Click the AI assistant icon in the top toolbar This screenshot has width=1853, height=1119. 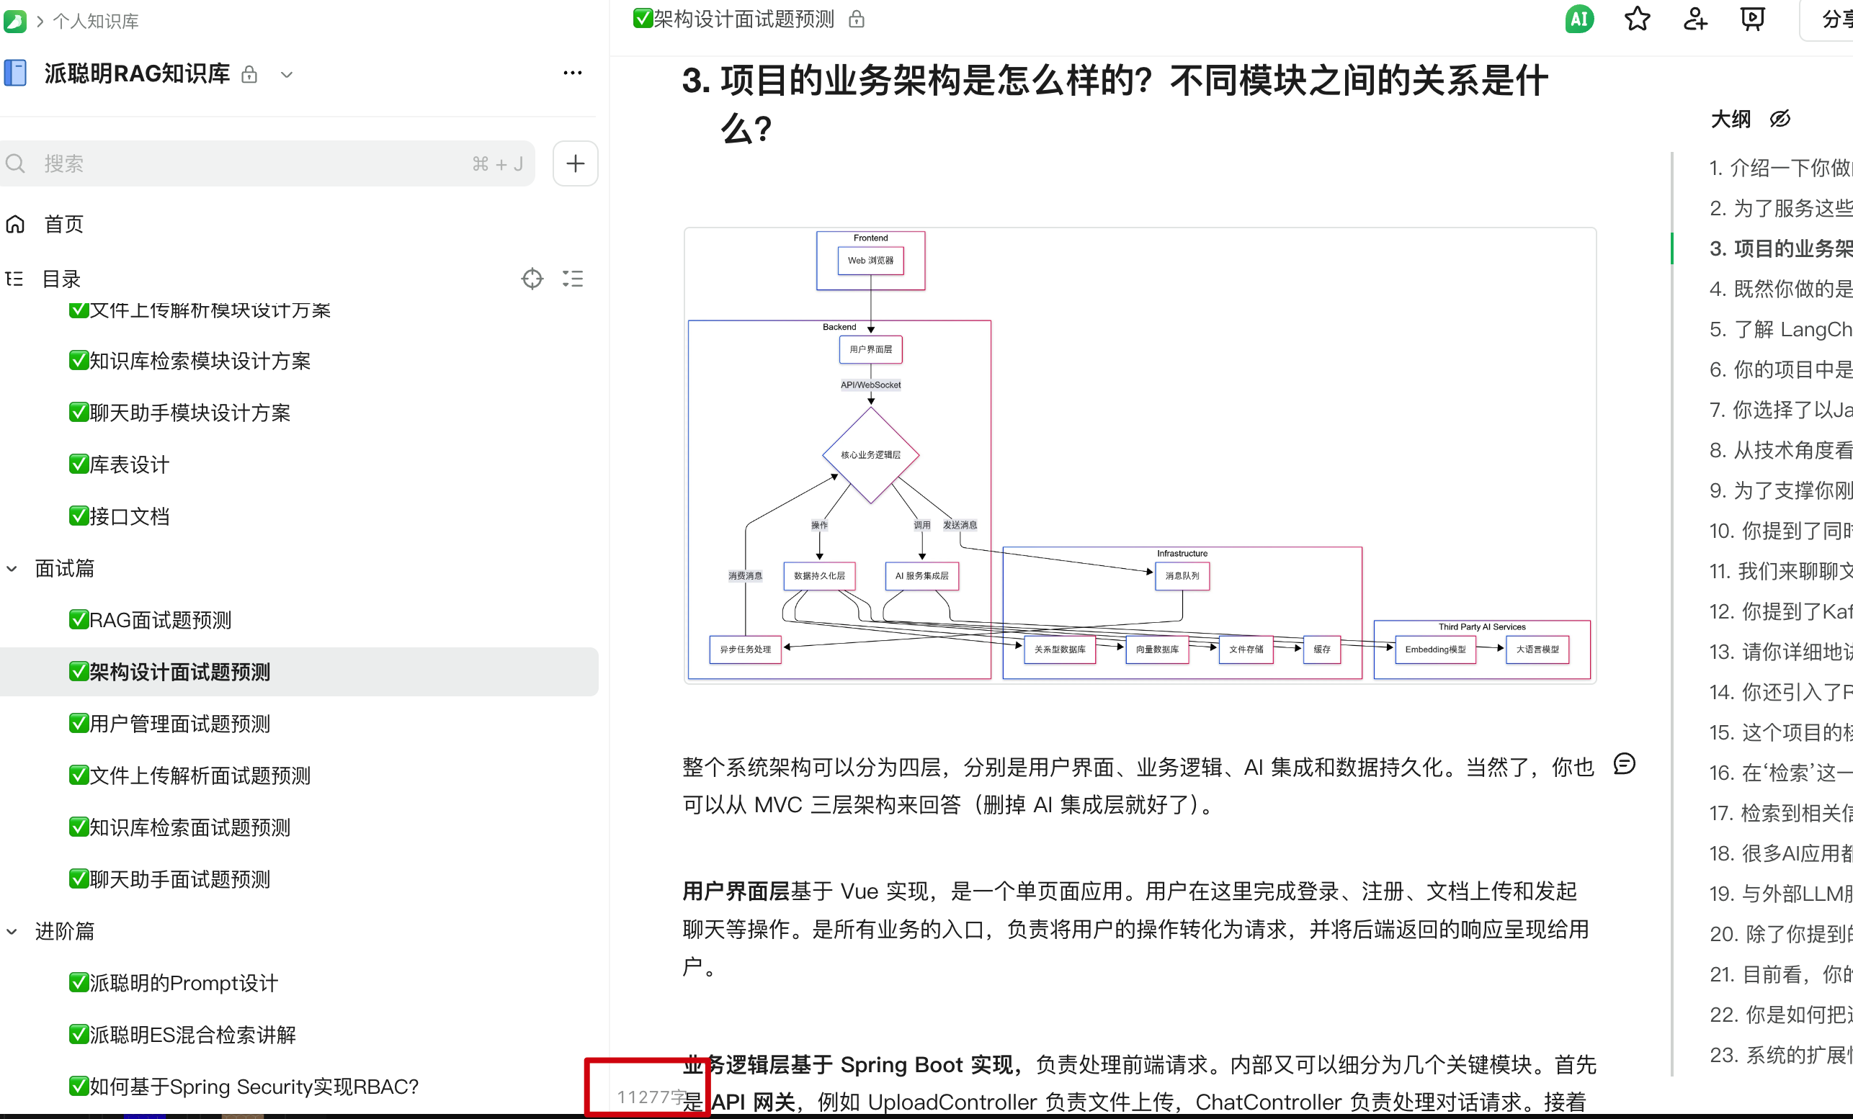coord(1579,19)
